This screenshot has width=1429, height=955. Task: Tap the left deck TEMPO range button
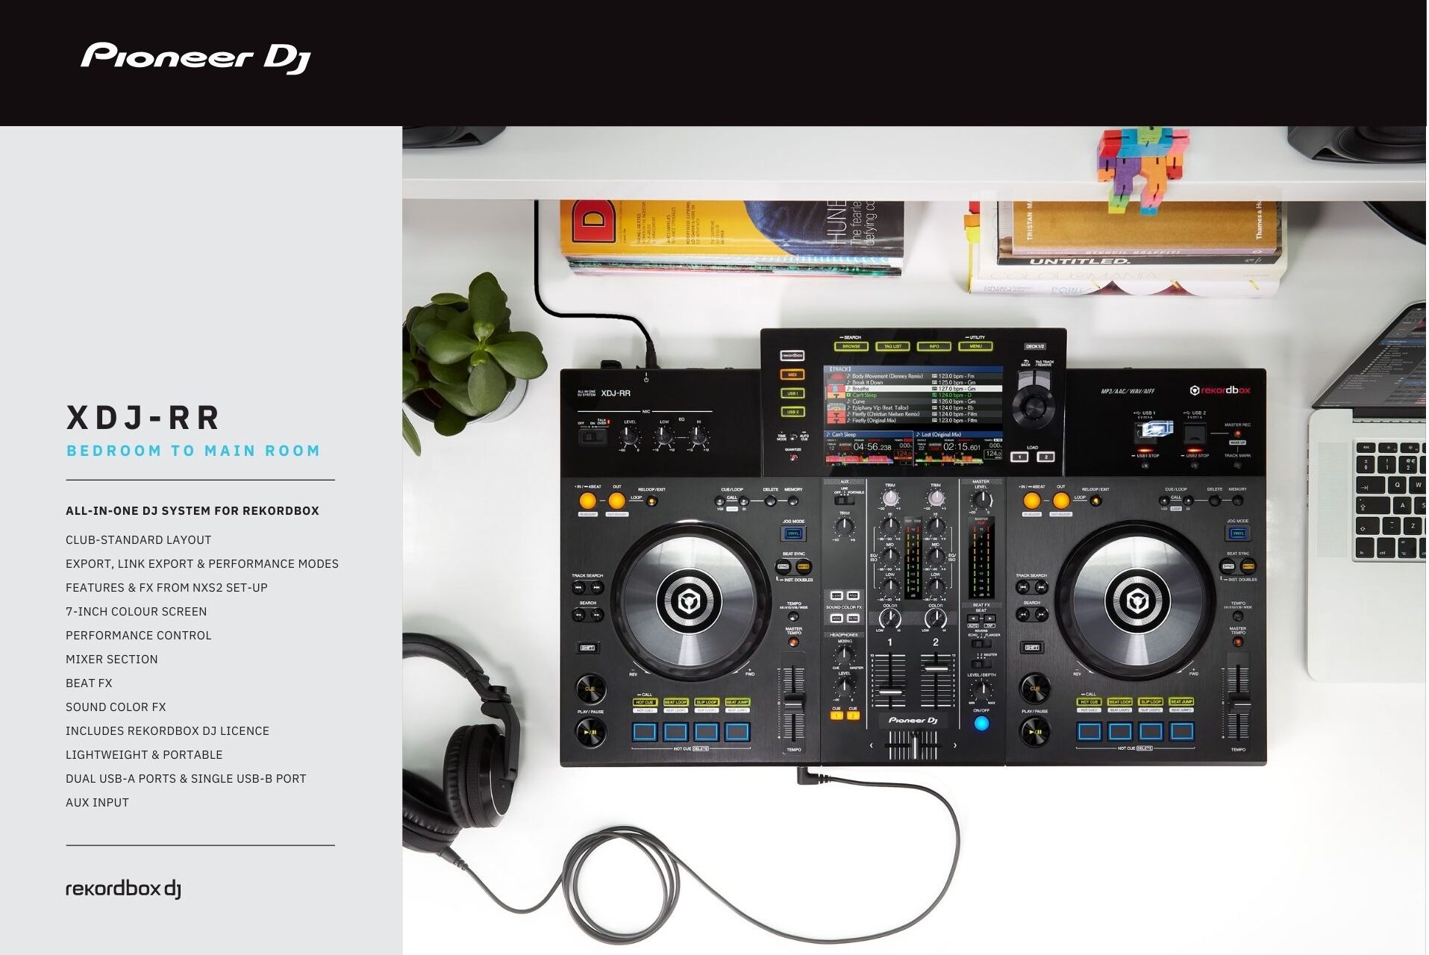pos(793,617)
